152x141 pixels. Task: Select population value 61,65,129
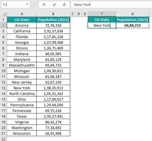click(53, 59)
